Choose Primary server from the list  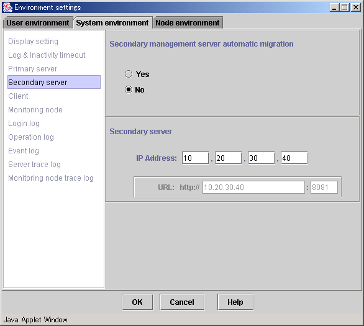(33, 69)
